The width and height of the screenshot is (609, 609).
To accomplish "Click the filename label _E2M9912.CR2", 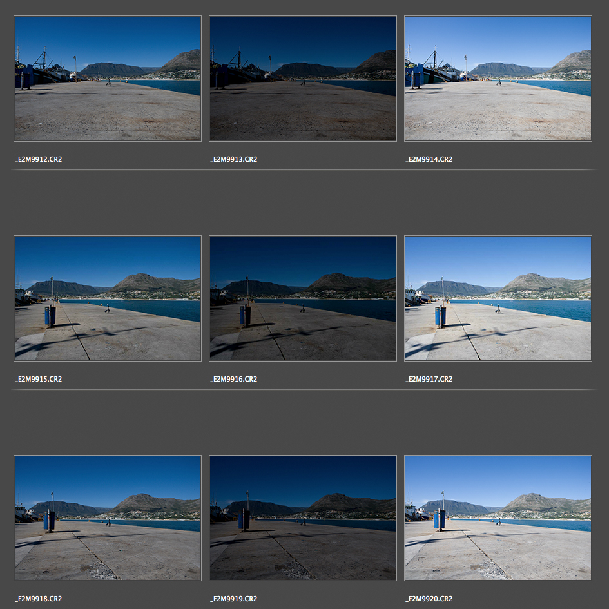I will [39, 159].
